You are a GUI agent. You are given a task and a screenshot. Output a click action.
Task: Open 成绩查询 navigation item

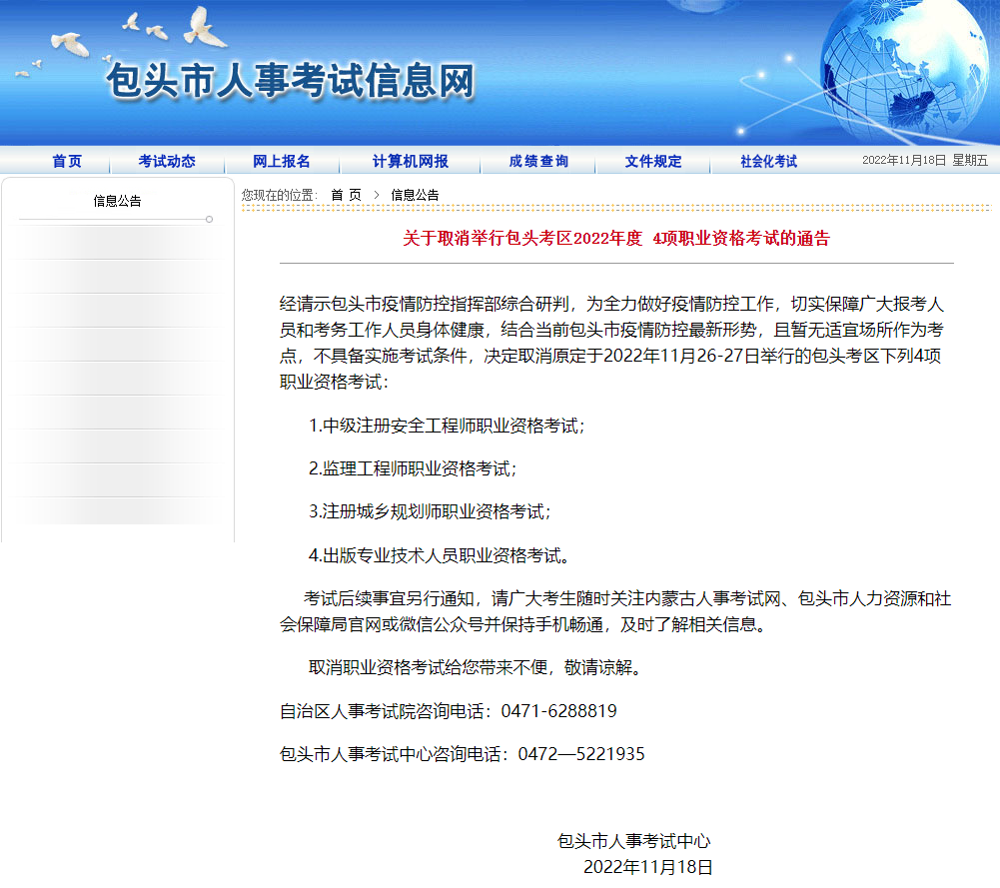click(538, 161)
